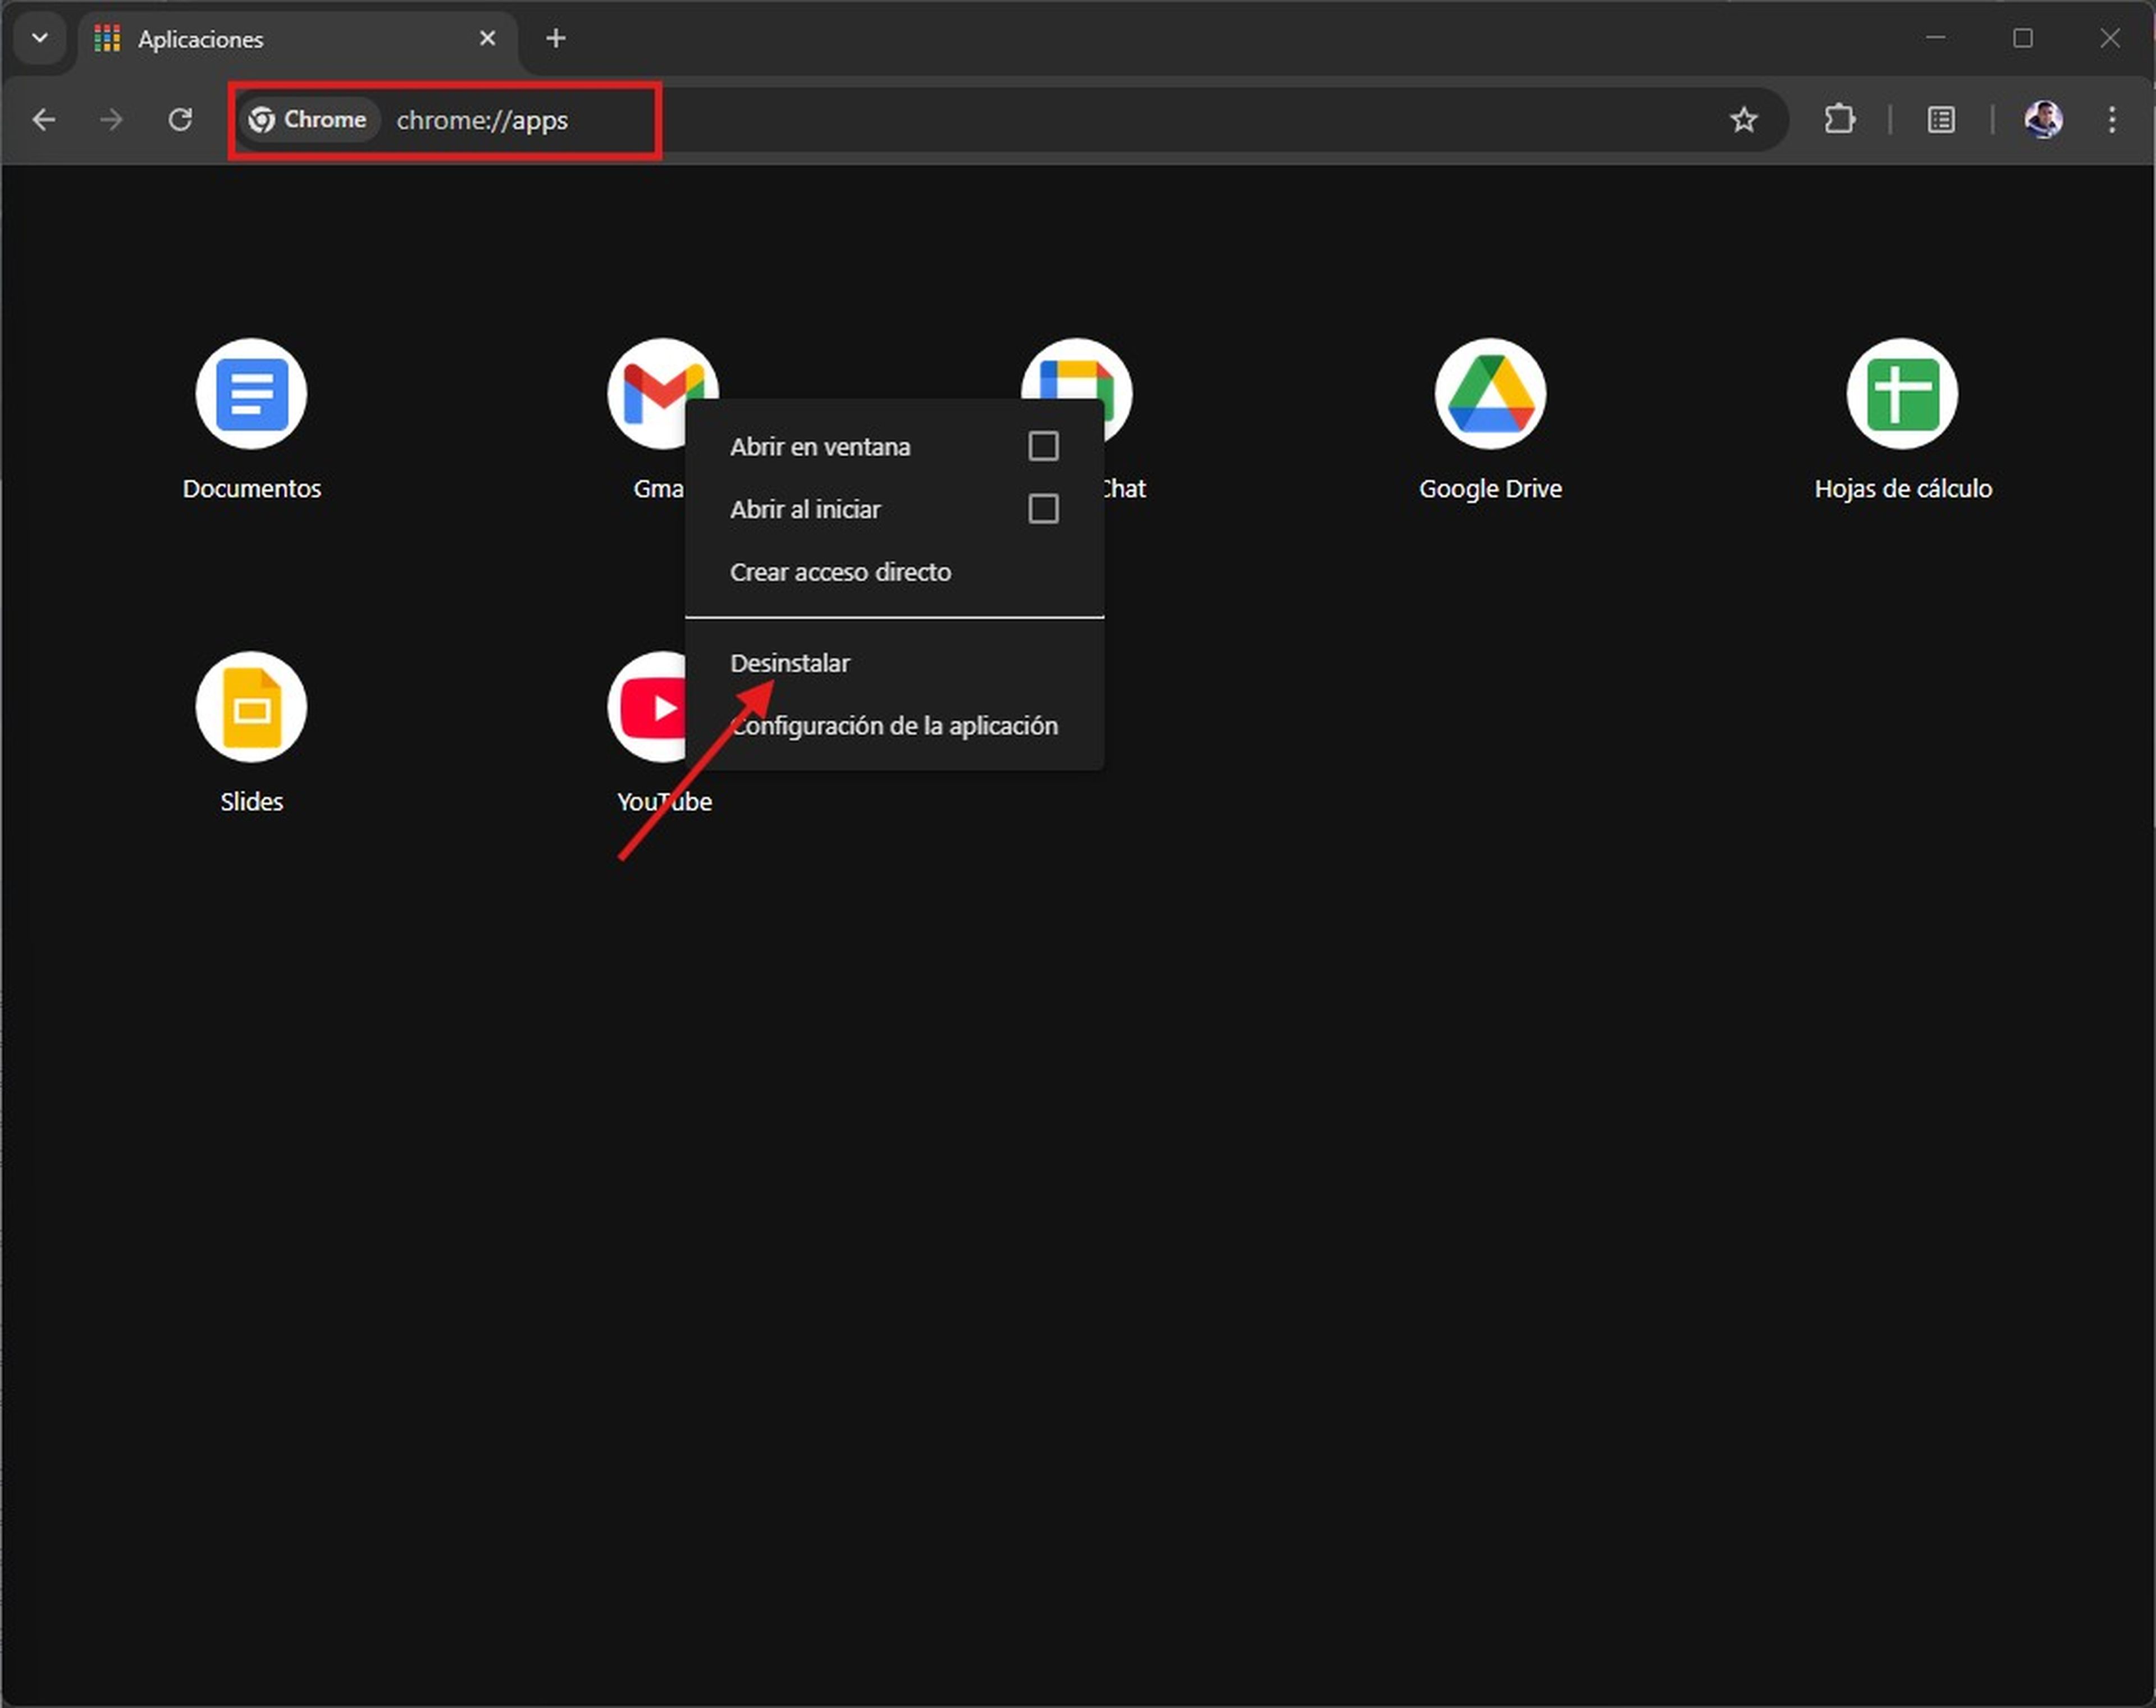Launch Hojas de cálculo app icon
This screenshot has width=2156, height=1708.
tap(1902, 393)
